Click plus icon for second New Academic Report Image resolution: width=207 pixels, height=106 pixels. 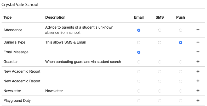tap(198, 81)
